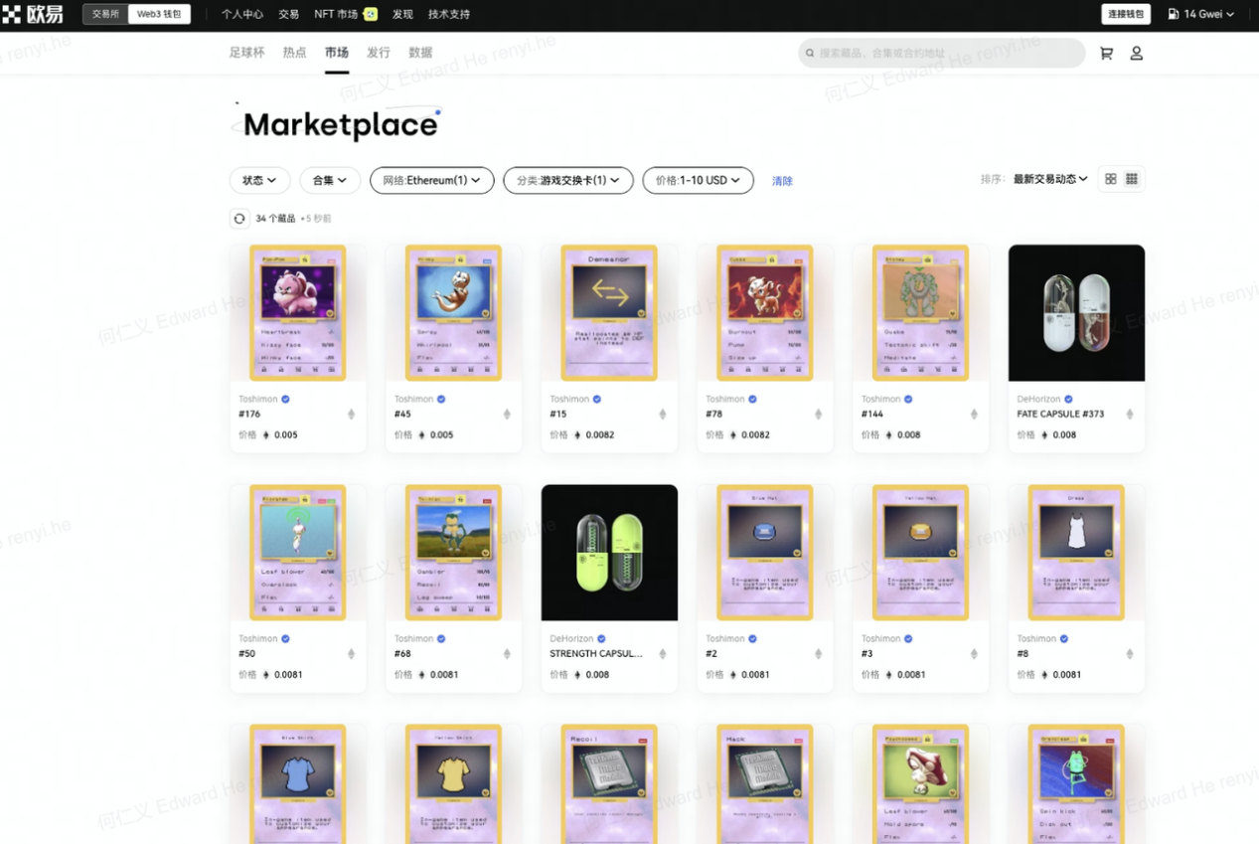The height and width of the screenshot is (844, 1259).
Task: Open the green STRENGTH CAPSULE image
Action: (609, 553)
